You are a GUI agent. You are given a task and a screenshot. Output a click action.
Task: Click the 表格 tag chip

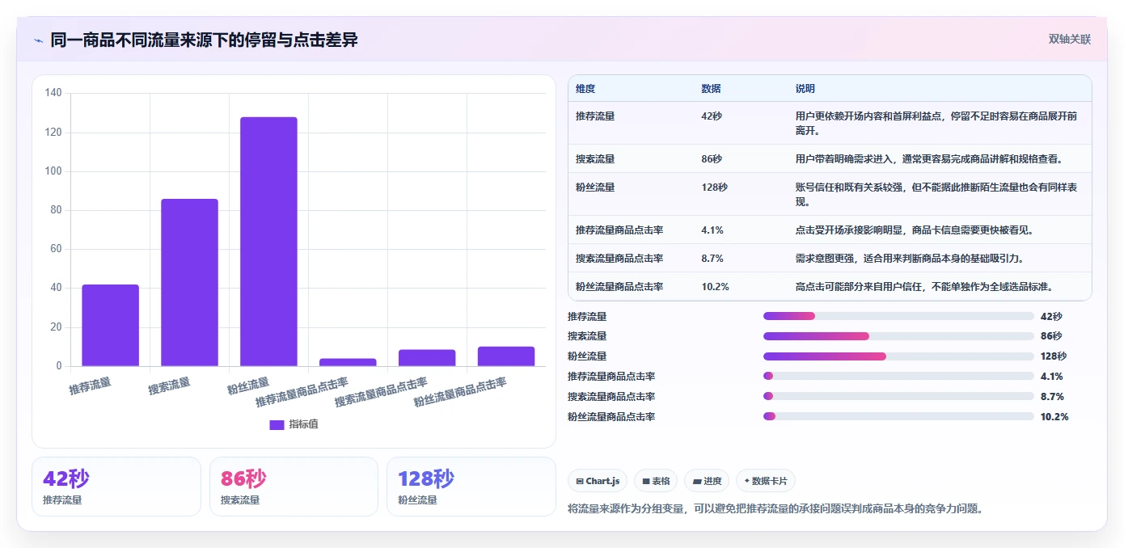coord(656,481)
